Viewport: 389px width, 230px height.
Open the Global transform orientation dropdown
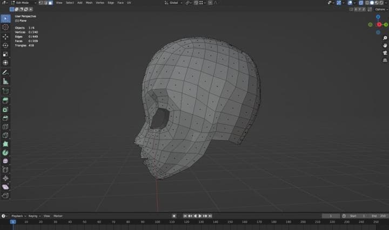click(173, 3)
